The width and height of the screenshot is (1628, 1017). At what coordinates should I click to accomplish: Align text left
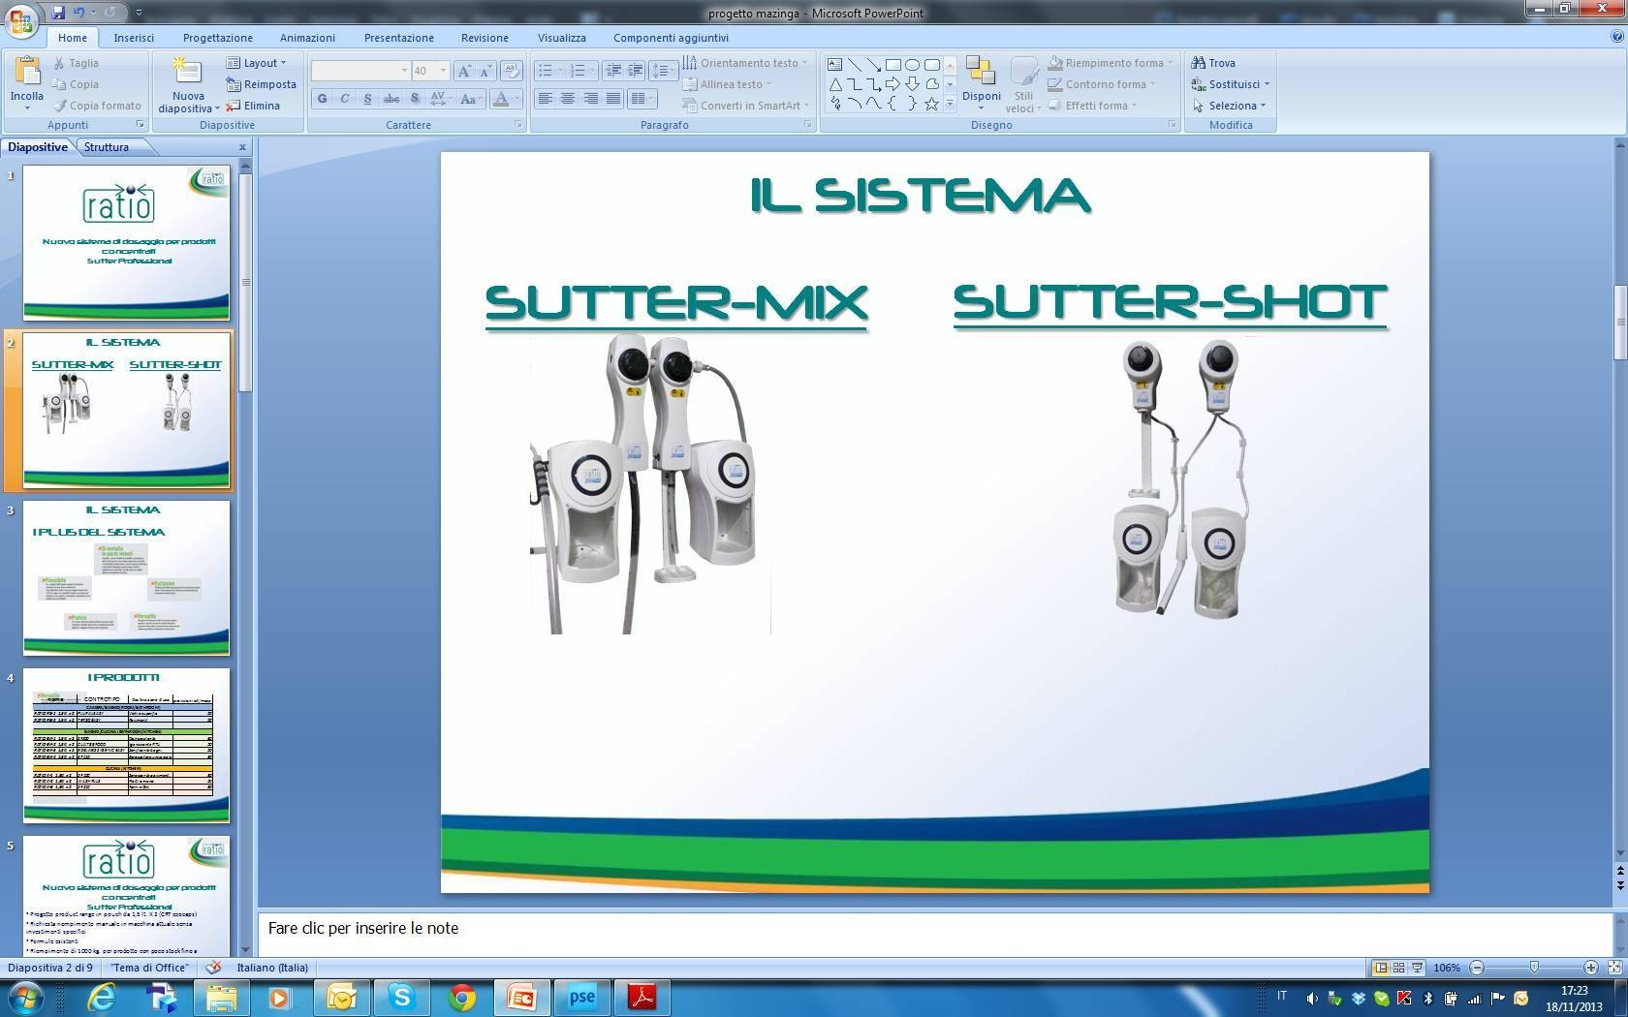[x=546, y=99]
